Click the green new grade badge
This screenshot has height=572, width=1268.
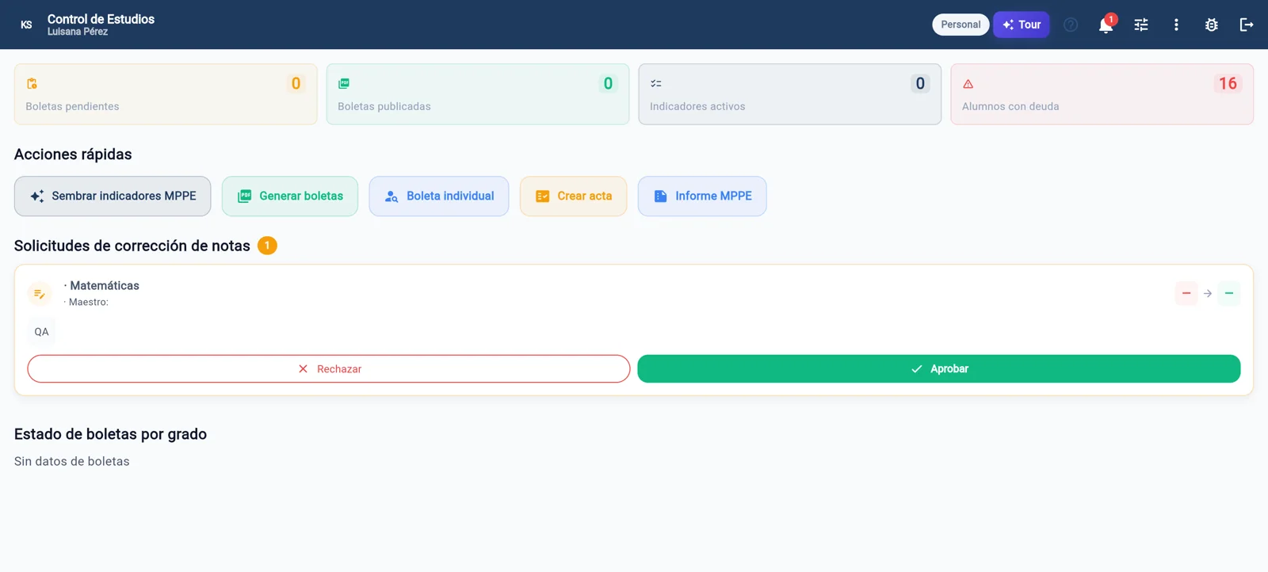click(1229, 293)
